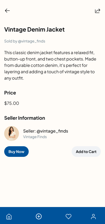Click the 'Vintage Denim Jacket' title
This screenshot has width=105, height=224.
[34, 29]
